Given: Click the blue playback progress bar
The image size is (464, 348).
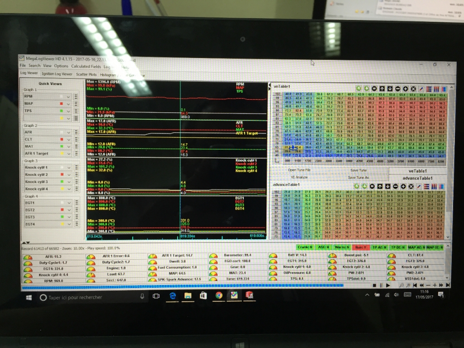Looking at the screenshot, I should click(x=183, y=286).
